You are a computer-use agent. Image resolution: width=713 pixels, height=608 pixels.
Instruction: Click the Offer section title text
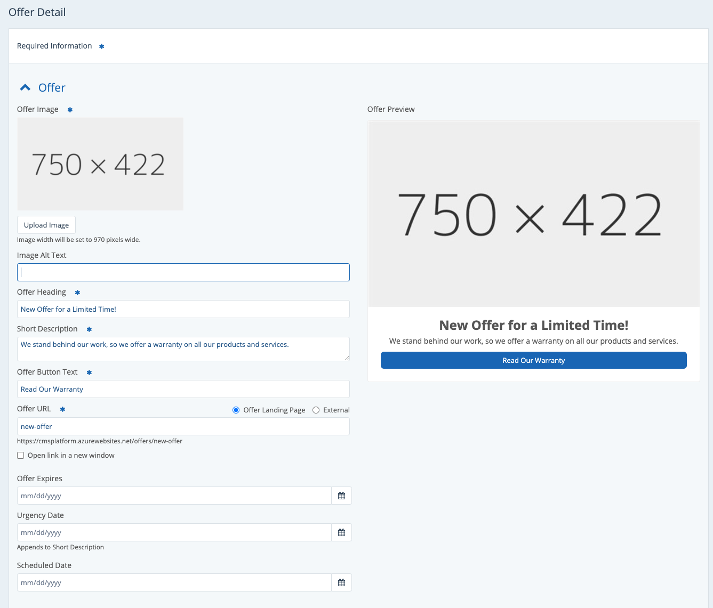click(52, 87)
